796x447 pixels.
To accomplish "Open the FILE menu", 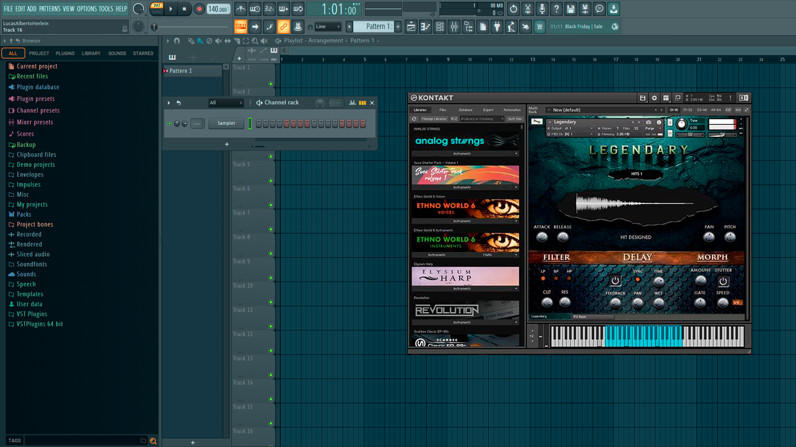I will click(8, 9).
